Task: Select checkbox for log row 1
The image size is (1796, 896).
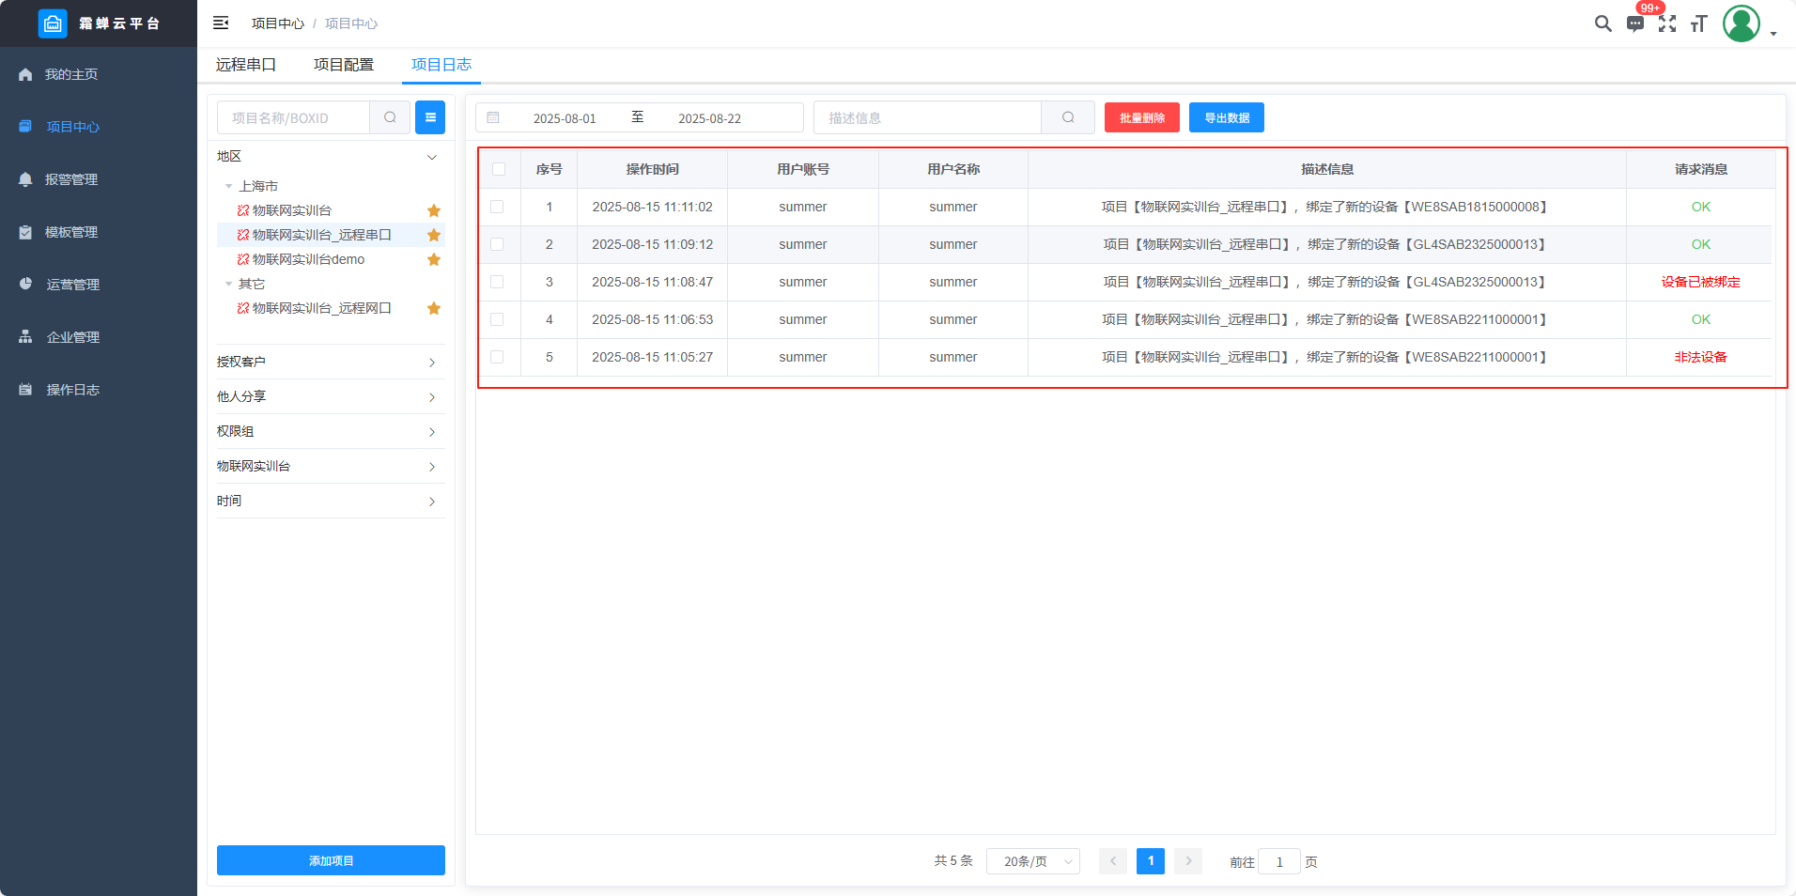Action: pos(497,207)
